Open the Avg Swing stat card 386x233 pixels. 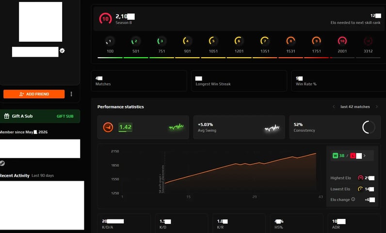(239, 127)
